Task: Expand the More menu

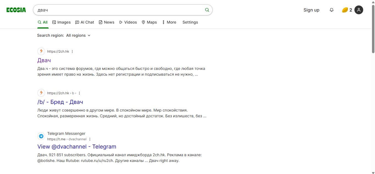Action: point(169,22)
